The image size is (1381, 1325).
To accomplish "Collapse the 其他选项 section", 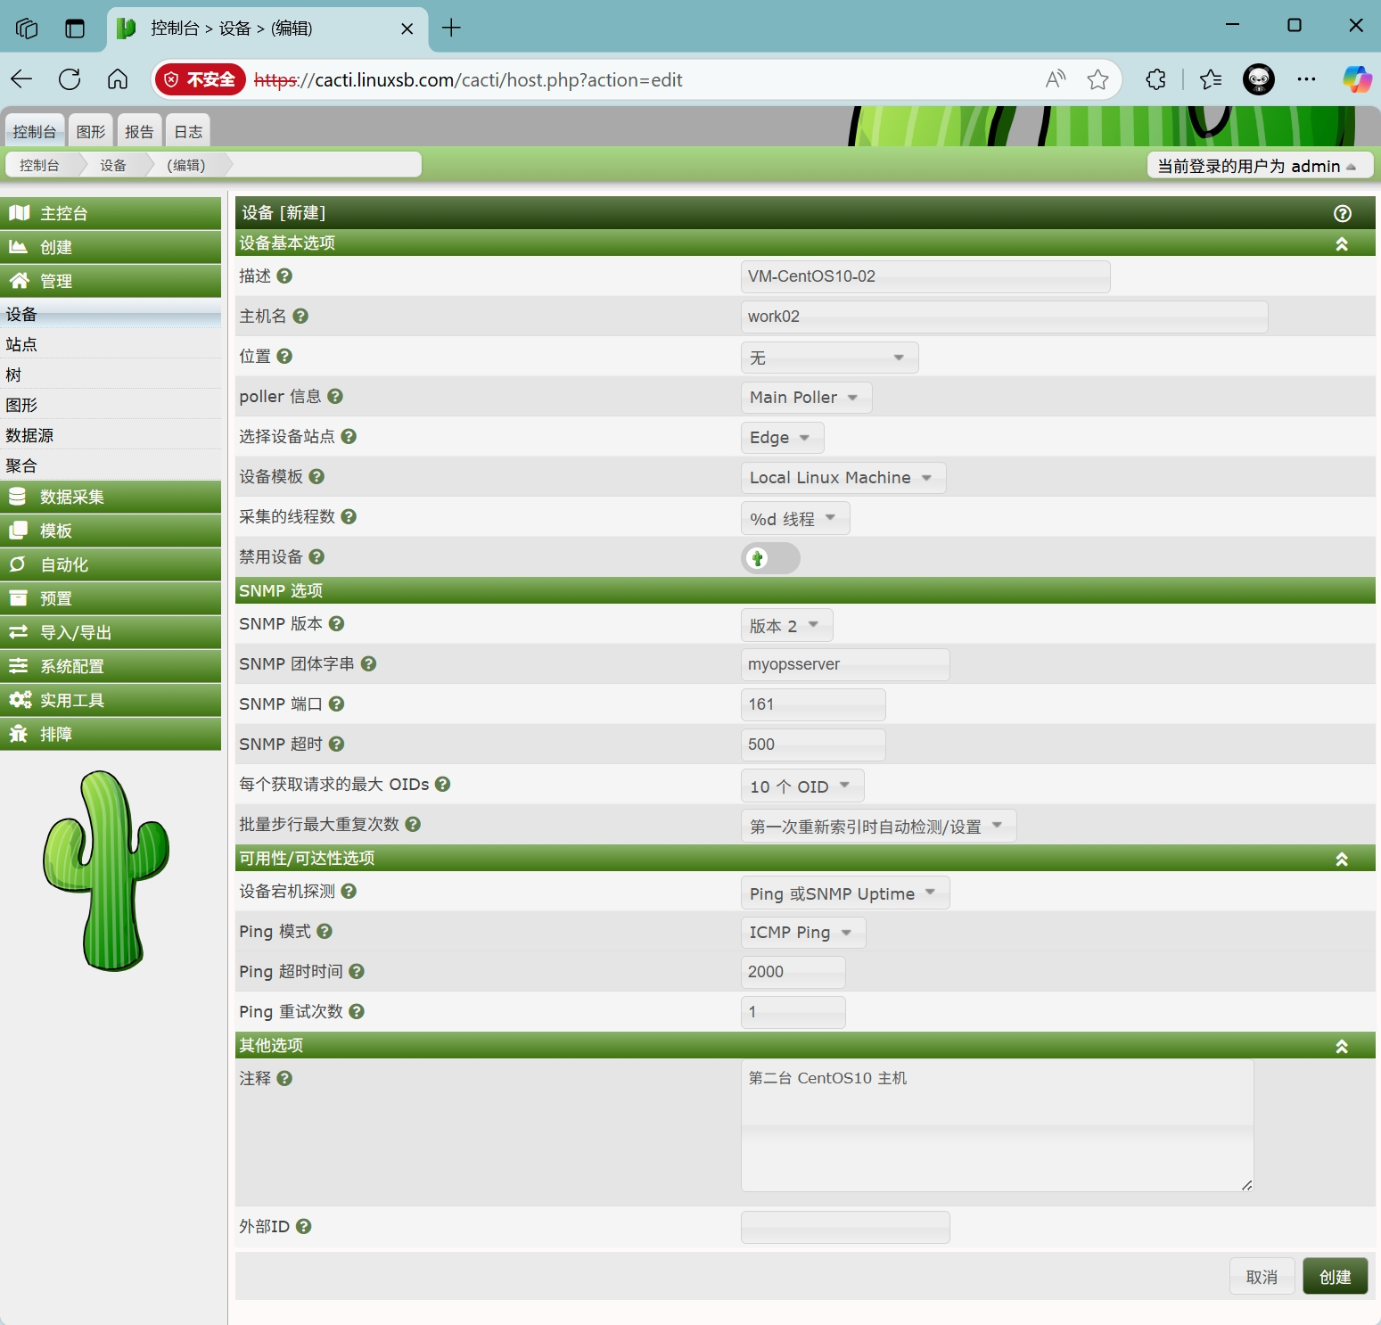I will pyautogui.click(x=1341, y=1047).
